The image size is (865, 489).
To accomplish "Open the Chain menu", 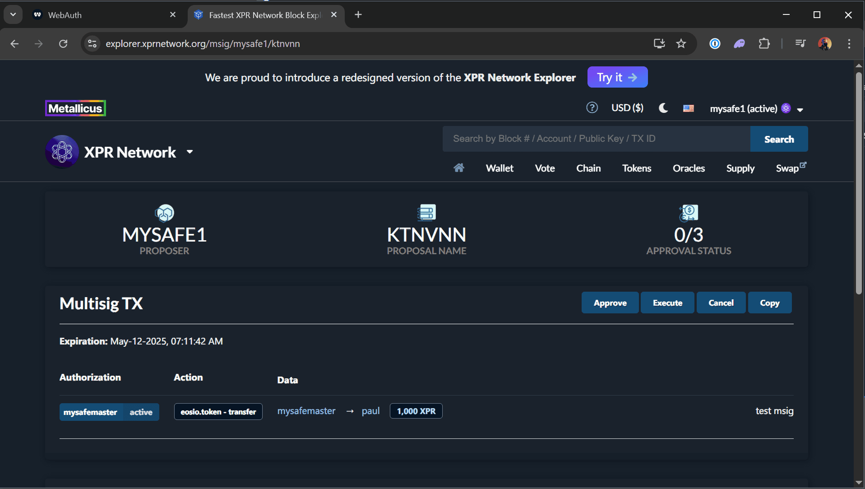I will coord(588,168).
